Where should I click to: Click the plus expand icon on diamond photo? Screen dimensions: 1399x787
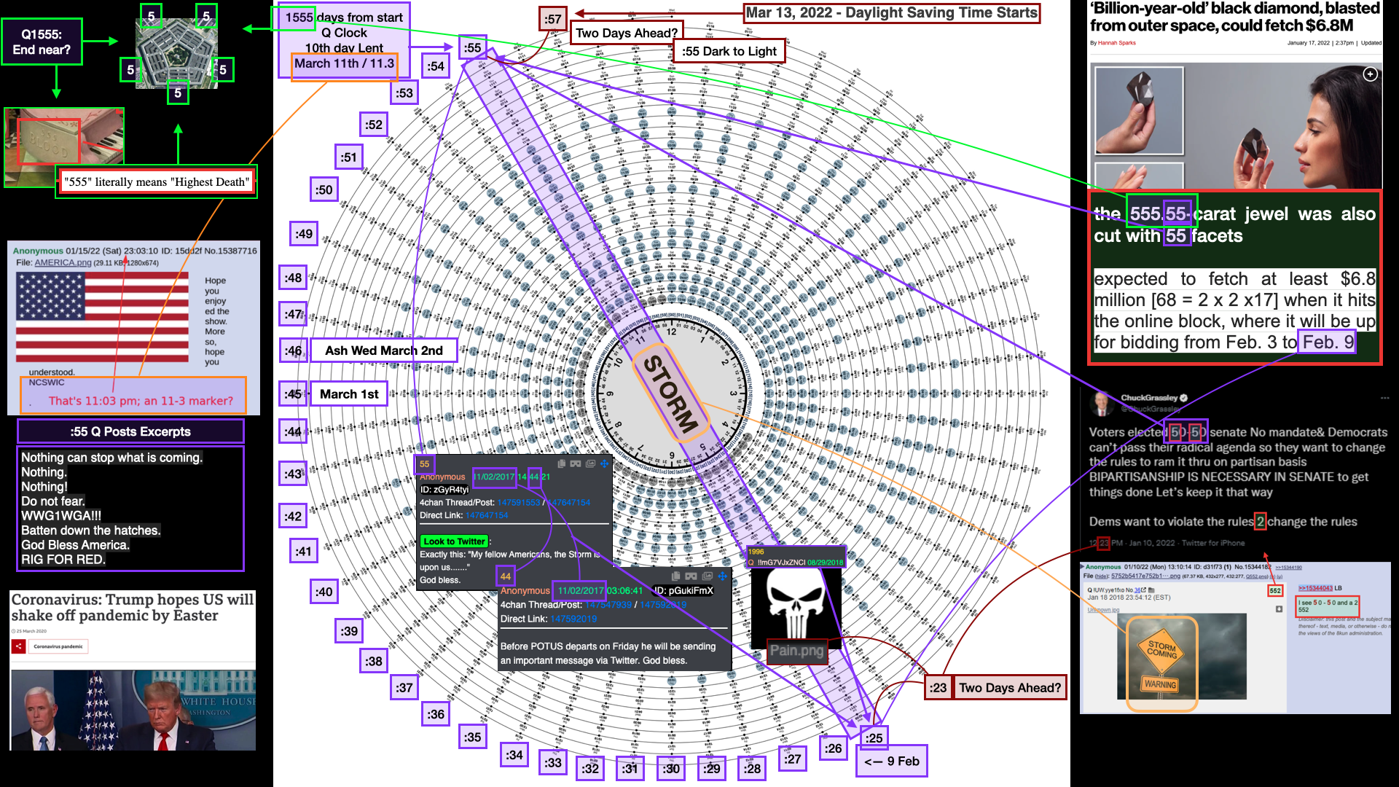click(x=1371, y=74)
